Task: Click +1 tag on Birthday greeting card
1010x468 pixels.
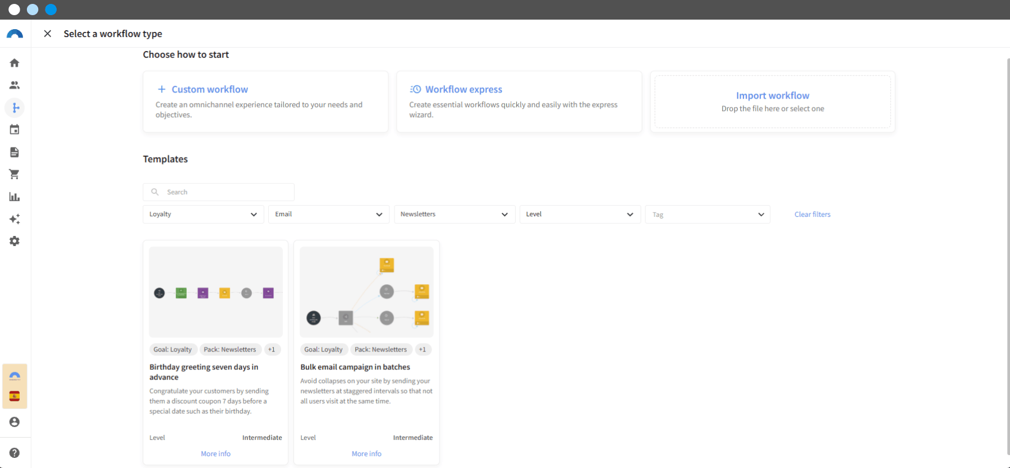Action: click(272, 349)
